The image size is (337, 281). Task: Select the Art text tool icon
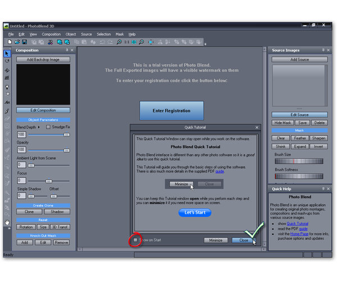[x=7, y=102]
